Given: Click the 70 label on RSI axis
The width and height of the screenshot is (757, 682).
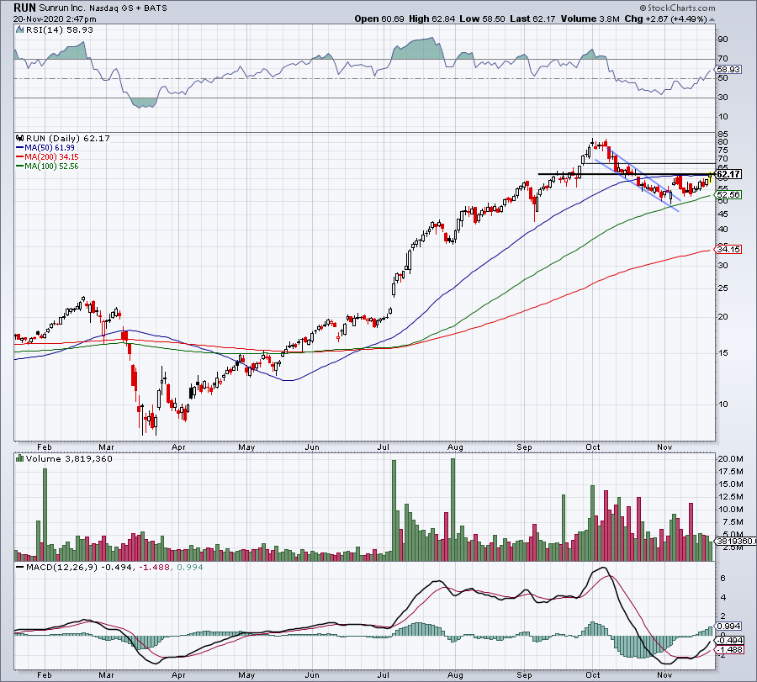Looking at the screenshot, I should click(x=723, y=58).
